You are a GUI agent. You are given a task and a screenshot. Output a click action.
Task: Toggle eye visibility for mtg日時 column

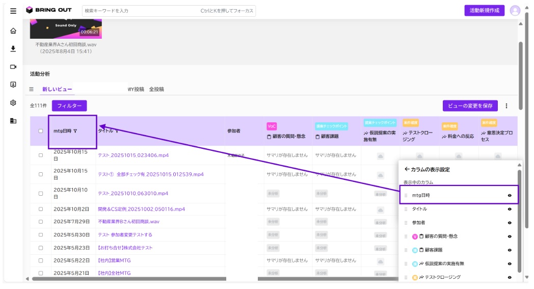tap(510, 195)
